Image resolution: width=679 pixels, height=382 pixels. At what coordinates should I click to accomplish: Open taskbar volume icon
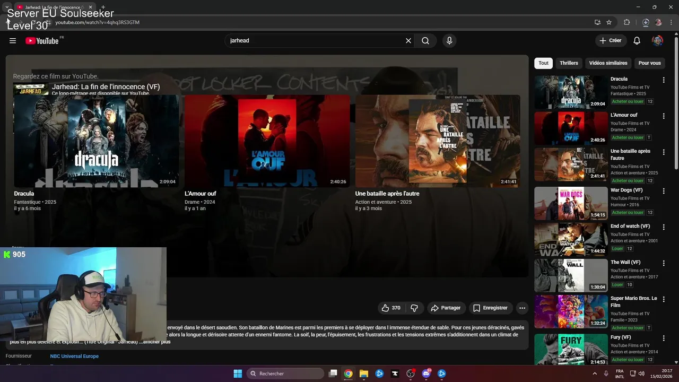[x=641, y=374]
